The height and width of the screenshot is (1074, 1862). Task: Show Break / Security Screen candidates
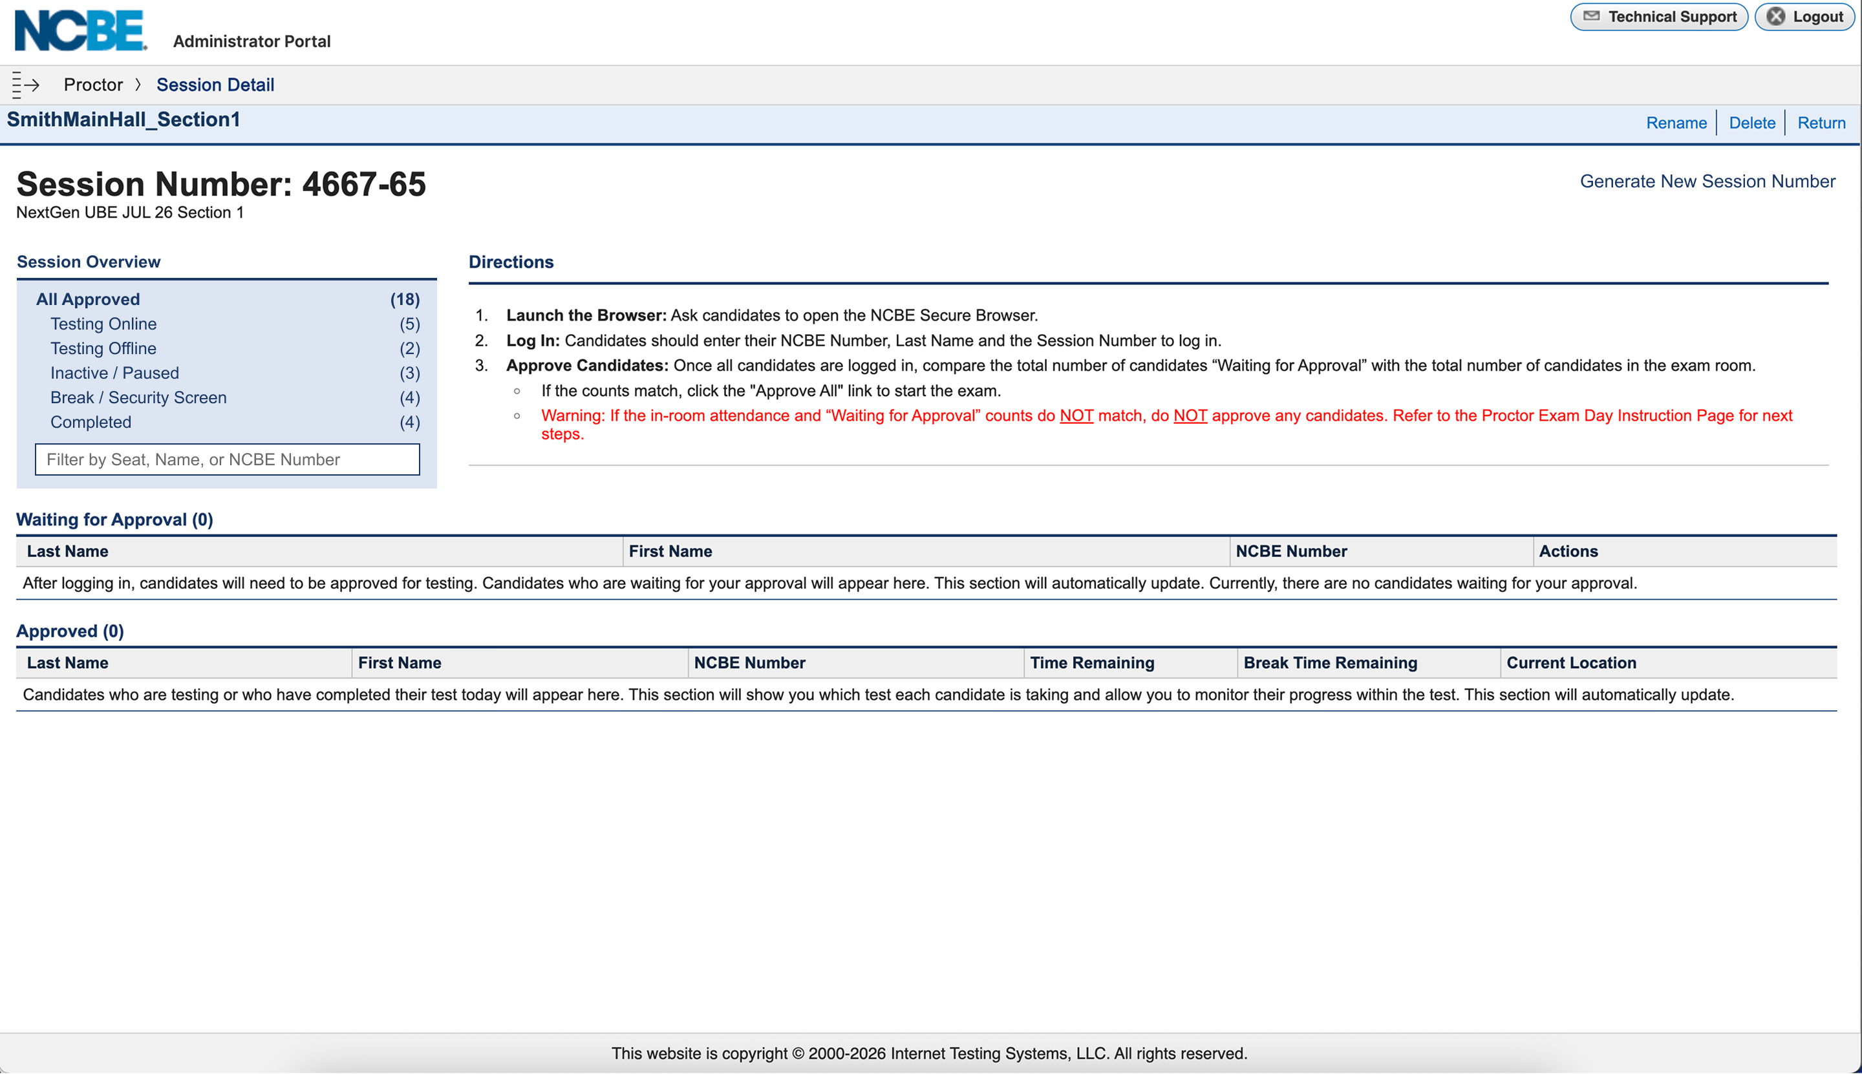click(x=138, y=397)
